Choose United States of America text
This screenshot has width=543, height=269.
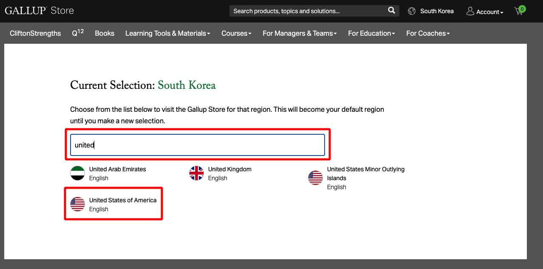pyautogui.click(x=123, y=200)
